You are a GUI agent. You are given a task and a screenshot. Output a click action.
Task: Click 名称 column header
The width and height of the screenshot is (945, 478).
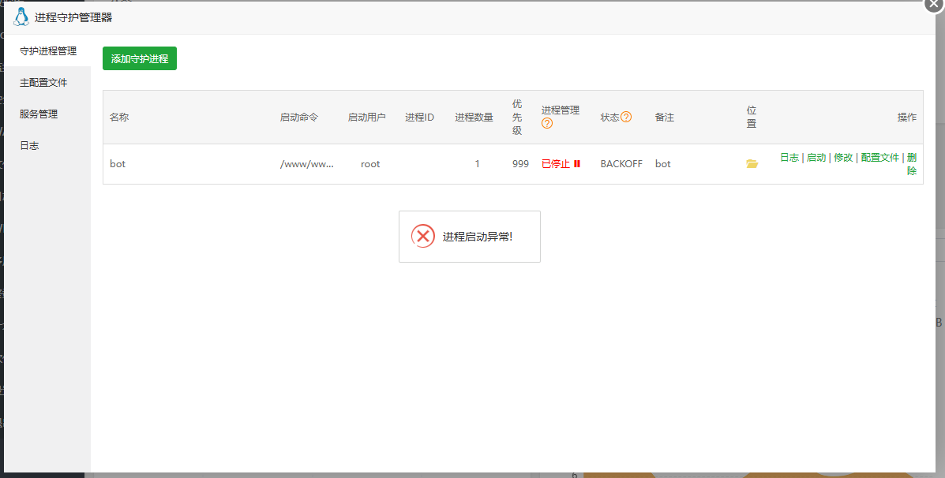pos(119,118)
